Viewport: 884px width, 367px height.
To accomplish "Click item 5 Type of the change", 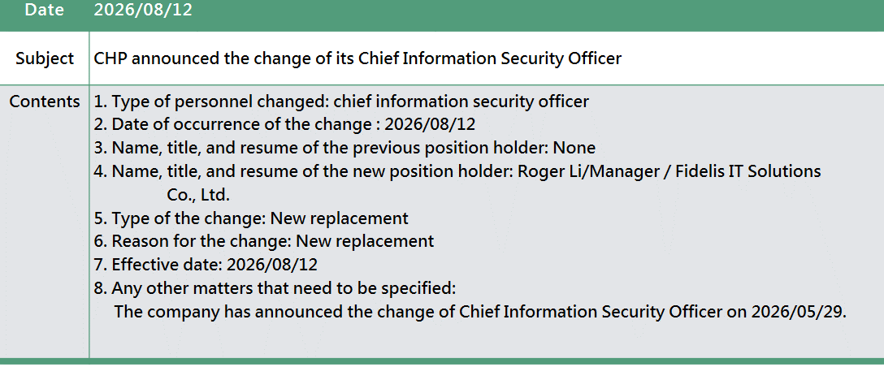I will click(x=251, y=218).
